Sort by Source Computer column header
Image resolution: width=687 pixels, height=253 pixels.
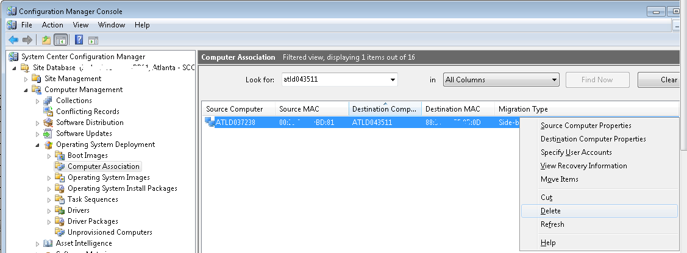(x=239, y=109)
